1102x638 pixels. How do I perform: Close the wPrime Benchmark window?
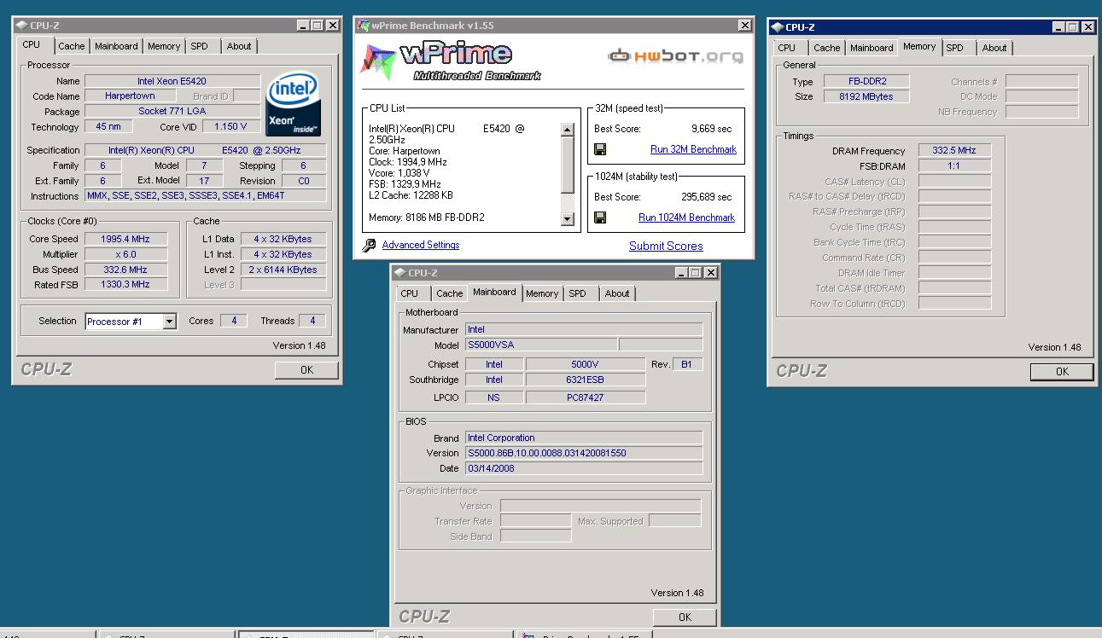coord(745,26)
